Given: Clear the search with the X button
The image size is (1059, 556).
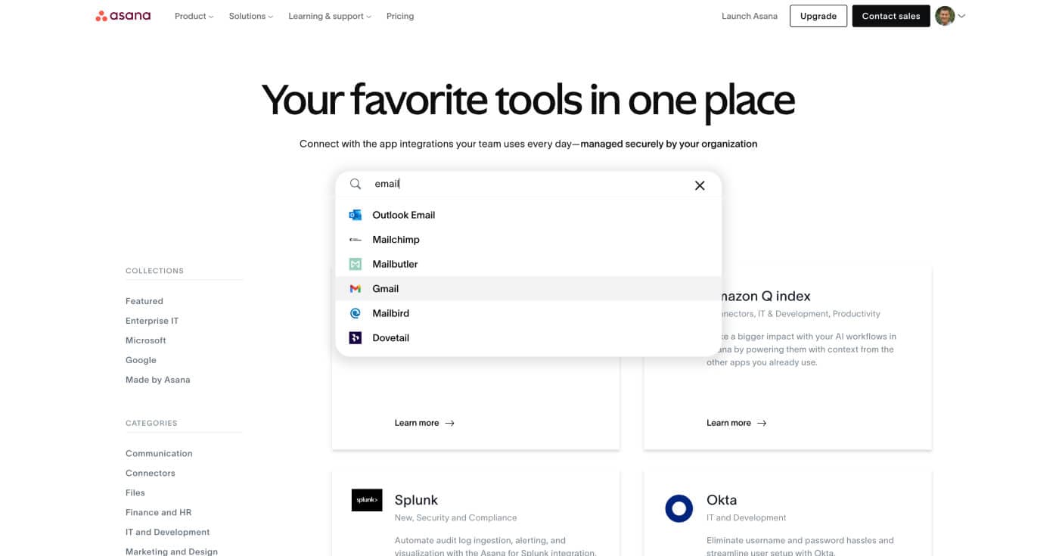Looking at the screenshot, I should click(x=700, y=185).
